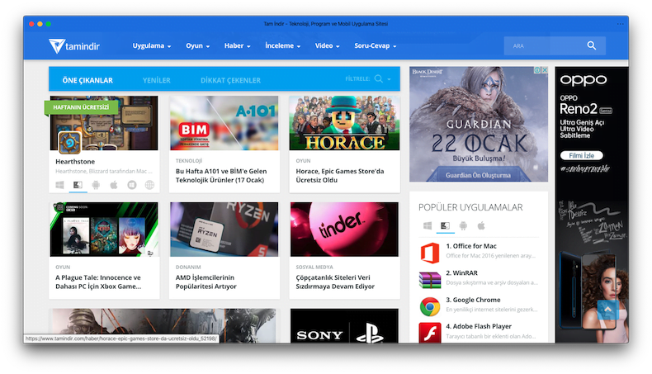Image resolution: width=652 pixels, height=374 pixels.
Task: Click the scroll-to-top arrow button
Action: pyautogui.click(x=607, y=310)
